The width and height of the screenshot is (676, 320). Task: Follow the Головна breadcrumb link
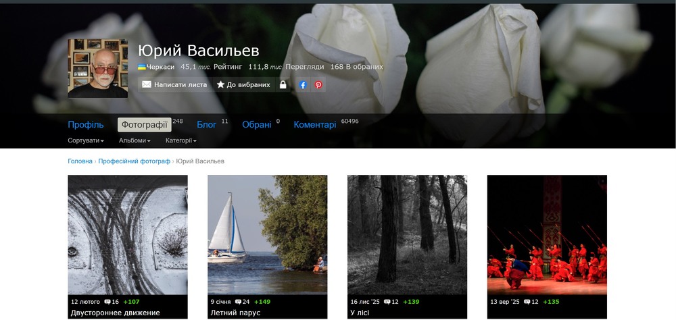(x=80, y=161)
